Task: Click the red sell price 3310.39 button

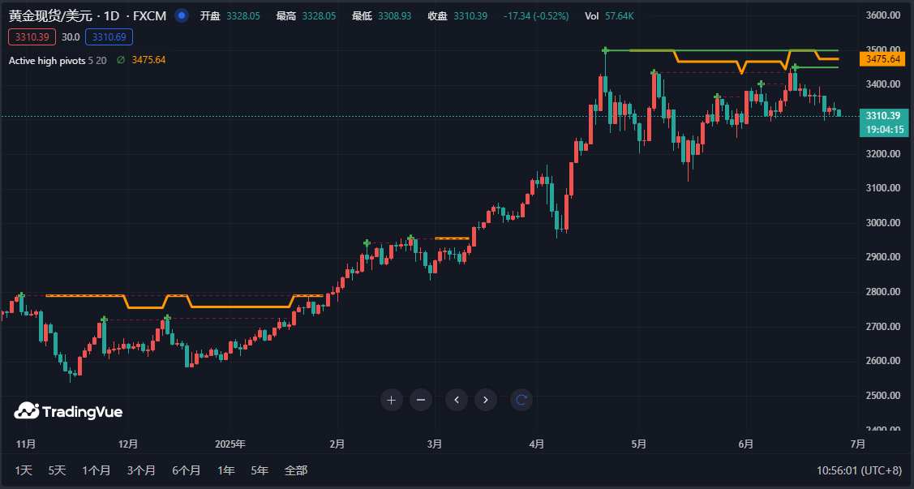Action: [32, 36]
